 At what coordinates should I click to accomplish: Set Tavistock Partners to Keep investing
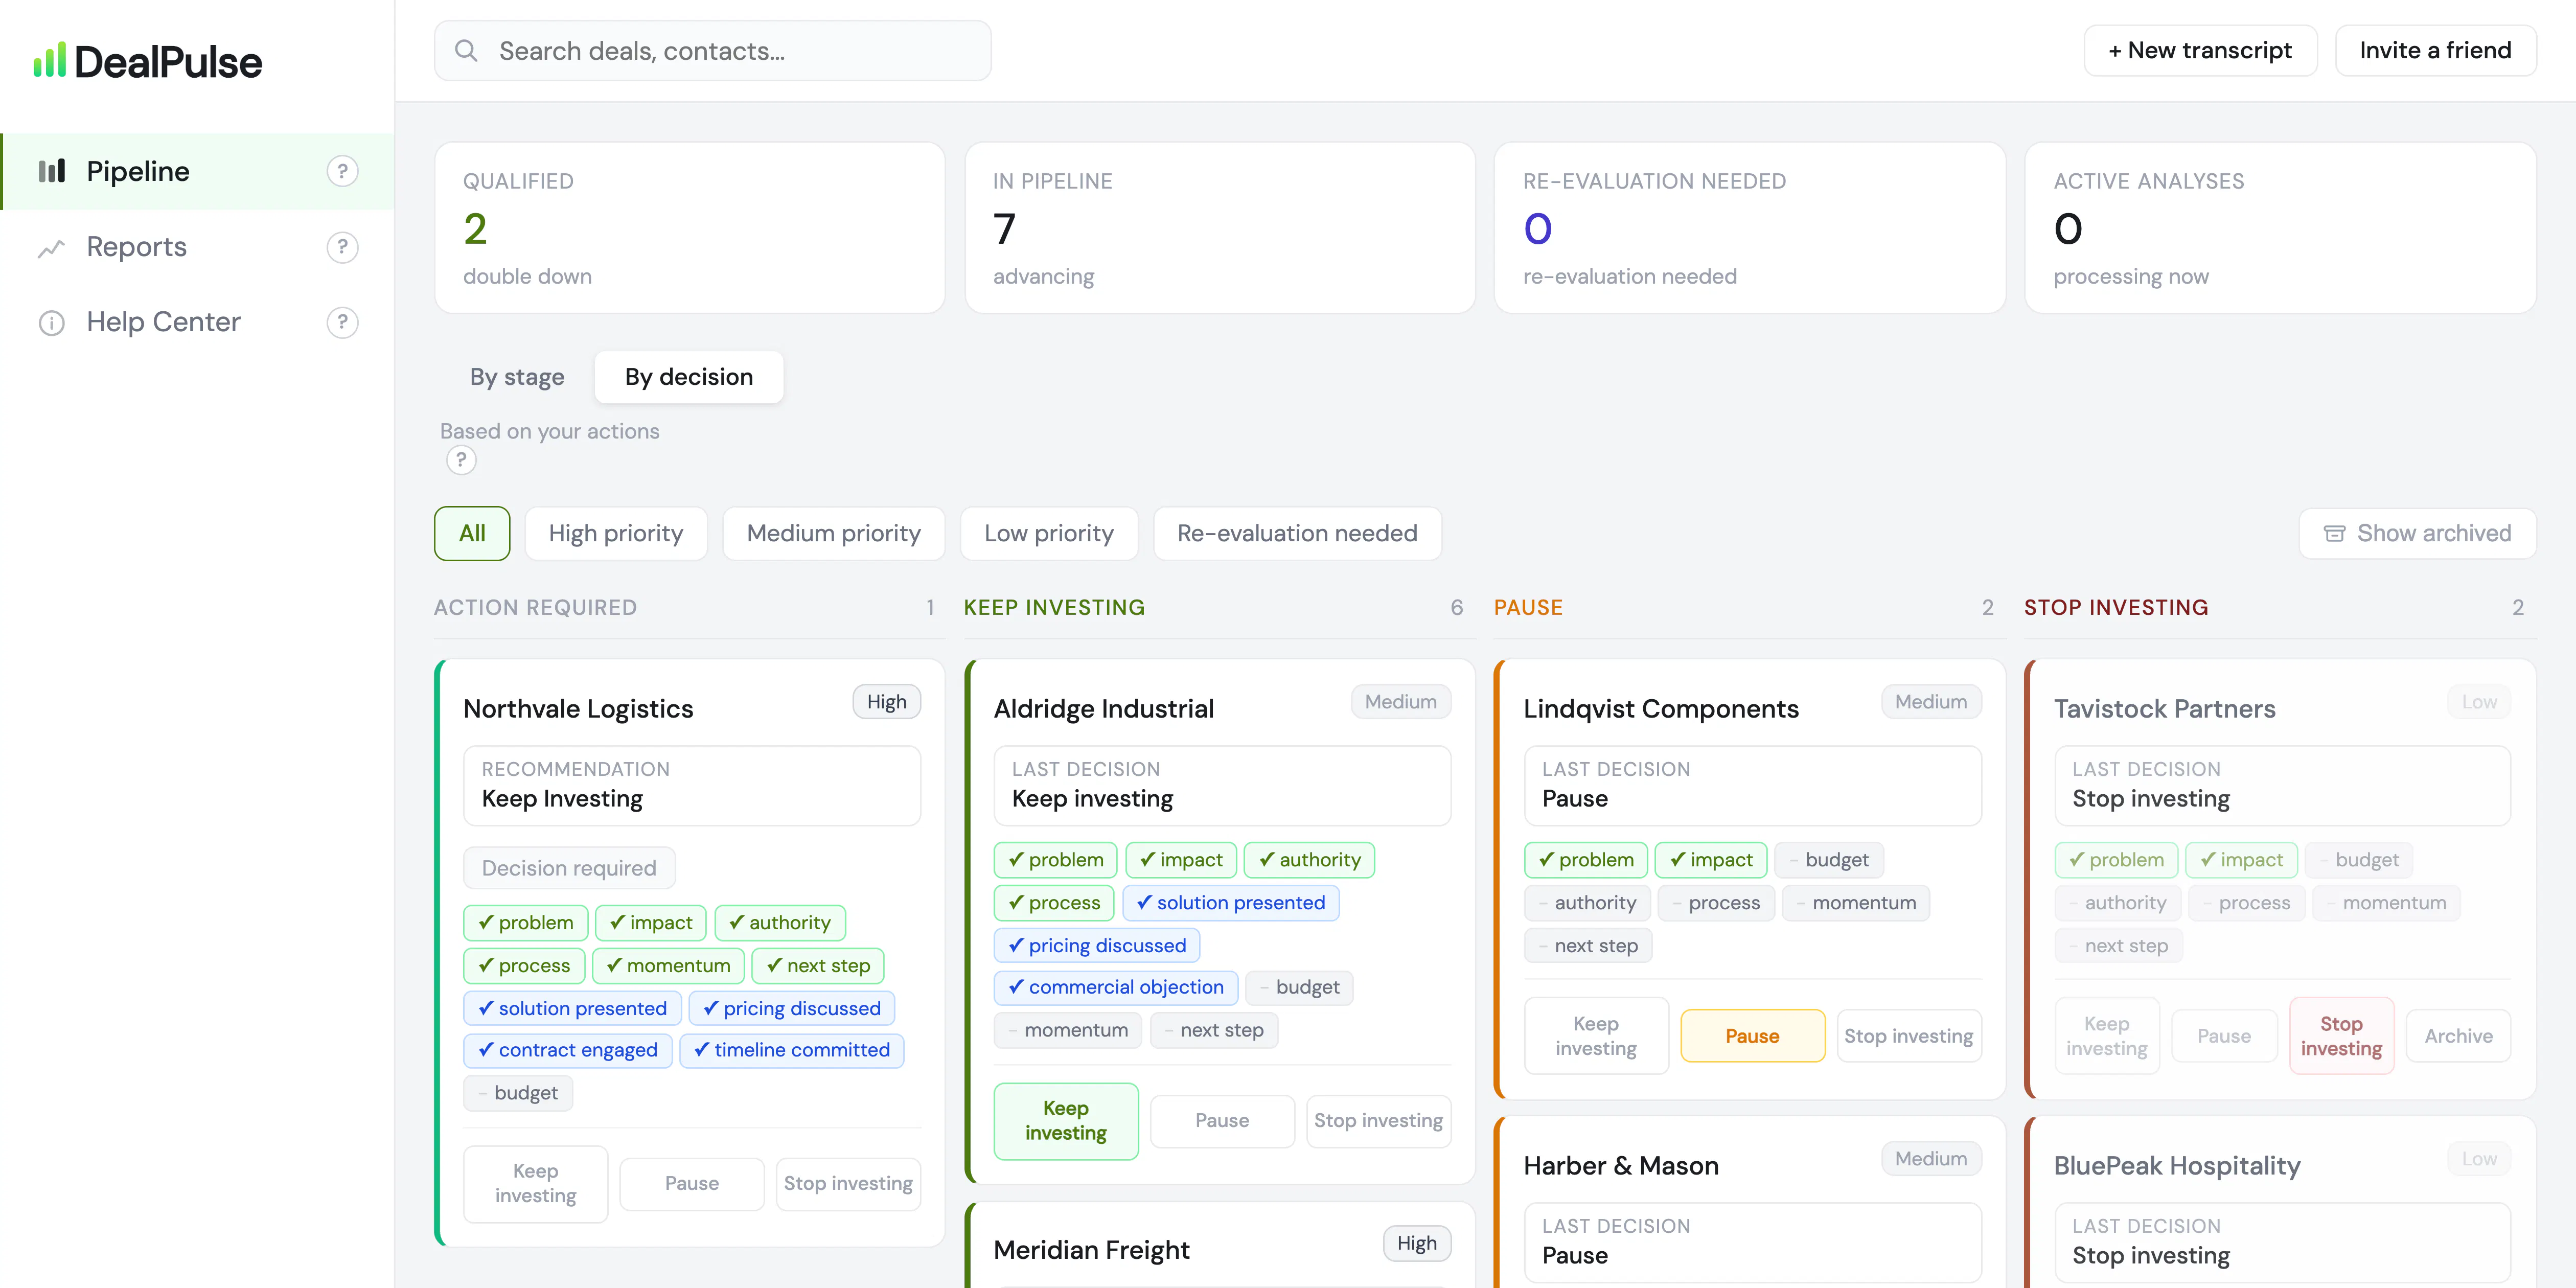(2107, 1036)
